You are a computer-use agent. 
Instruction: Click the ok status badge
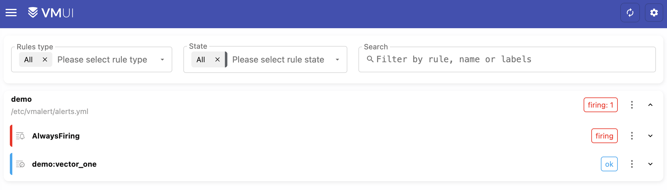click(609, 164)
